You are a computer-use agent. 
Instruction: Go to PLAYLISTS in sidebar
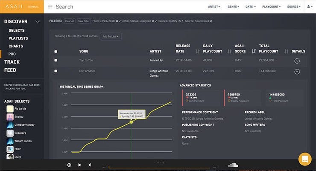[x=18, y=38]
